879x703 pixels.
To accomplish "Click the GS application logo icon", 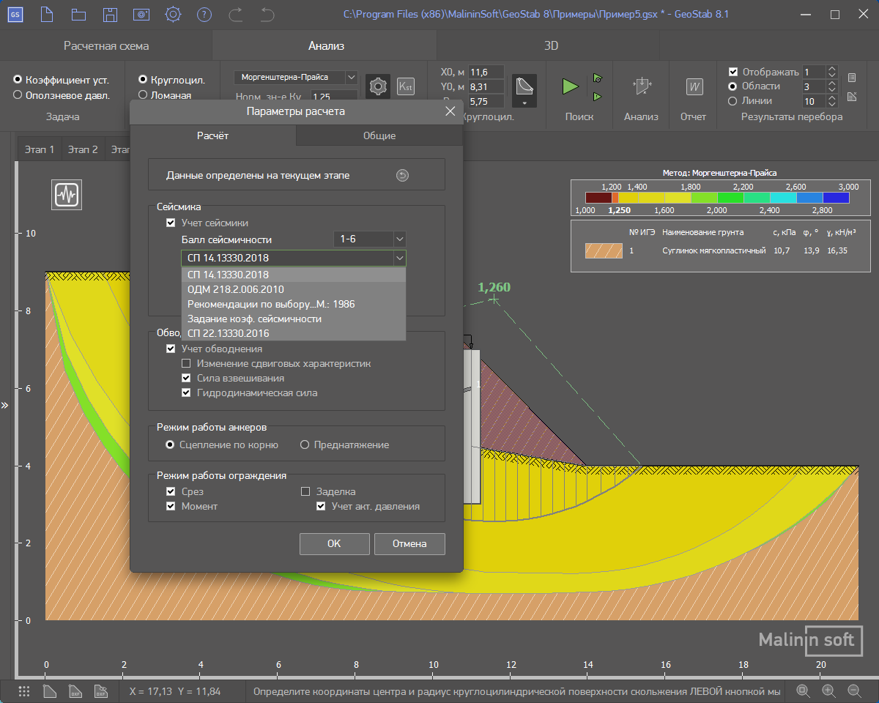I will point(15,14).
